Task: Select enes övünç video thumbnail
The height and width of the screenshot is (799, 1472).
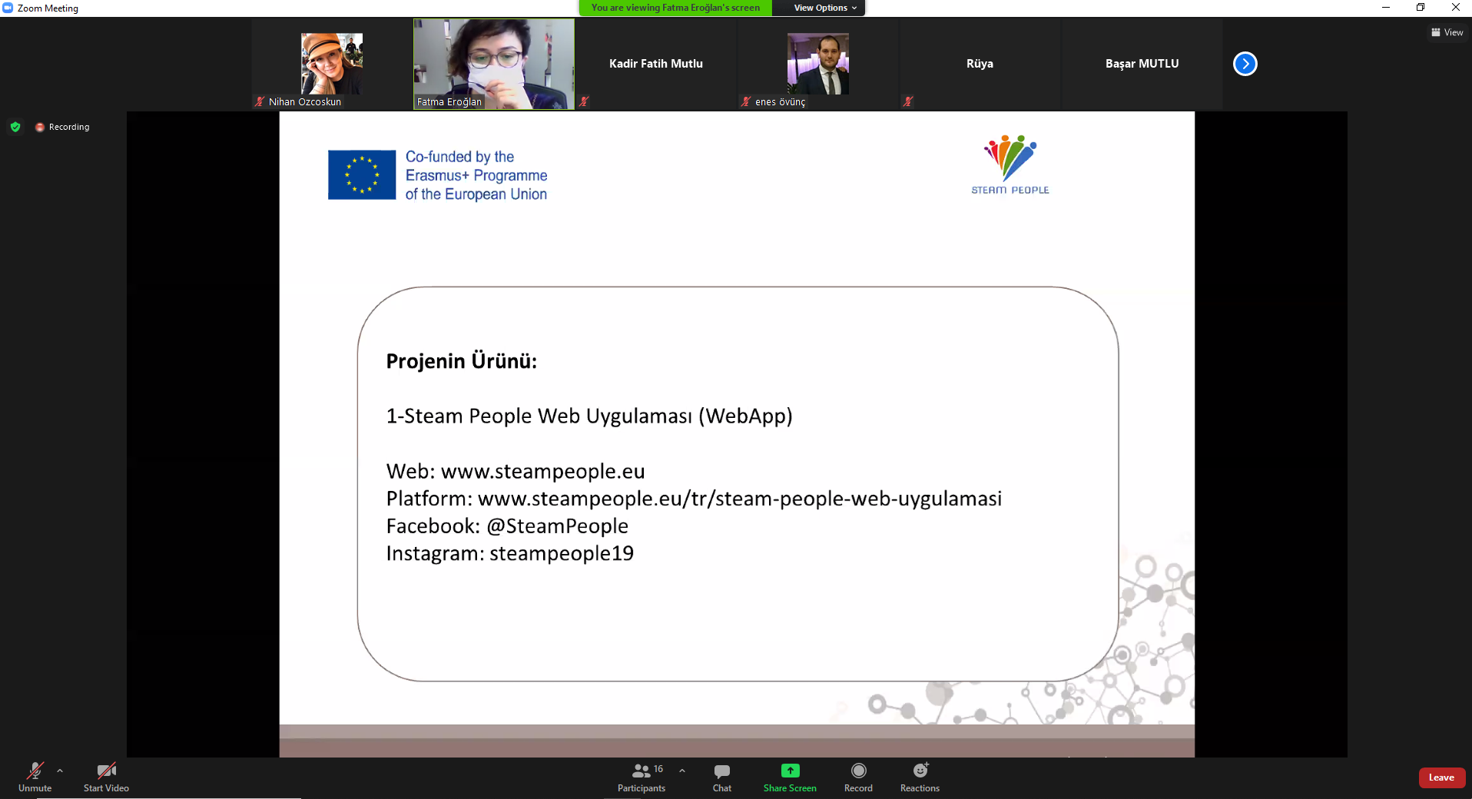Action: [x=817, y=64]
